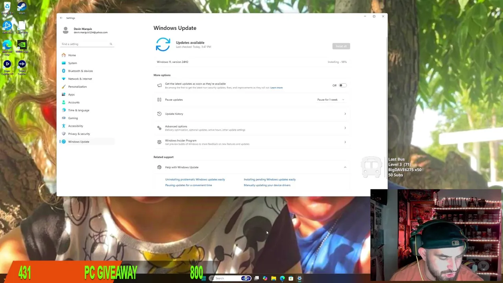The height and width of the screenshot is (283, 503).
Task: Open Manually updating your device drivers link
Action: (x=267, y=185)
